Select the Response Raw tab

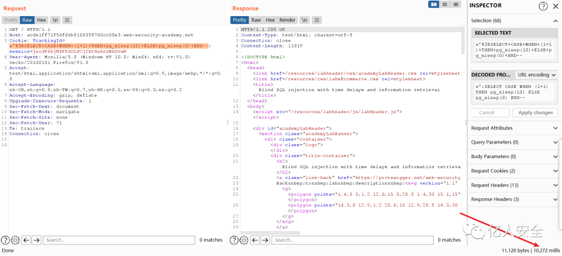point(256,20)
